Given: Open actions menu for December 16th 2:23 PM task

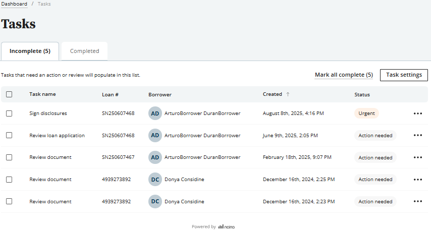Looking at the screenshot, I should click(417, 201).
